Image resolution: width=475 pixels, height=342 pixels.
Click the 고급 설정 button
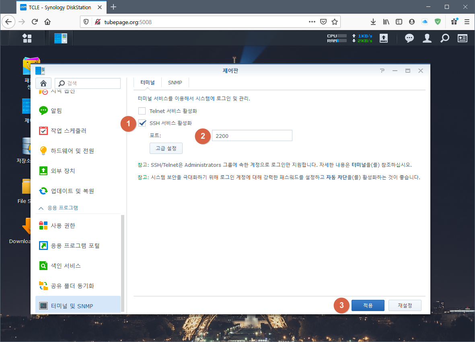pos(166,148)
